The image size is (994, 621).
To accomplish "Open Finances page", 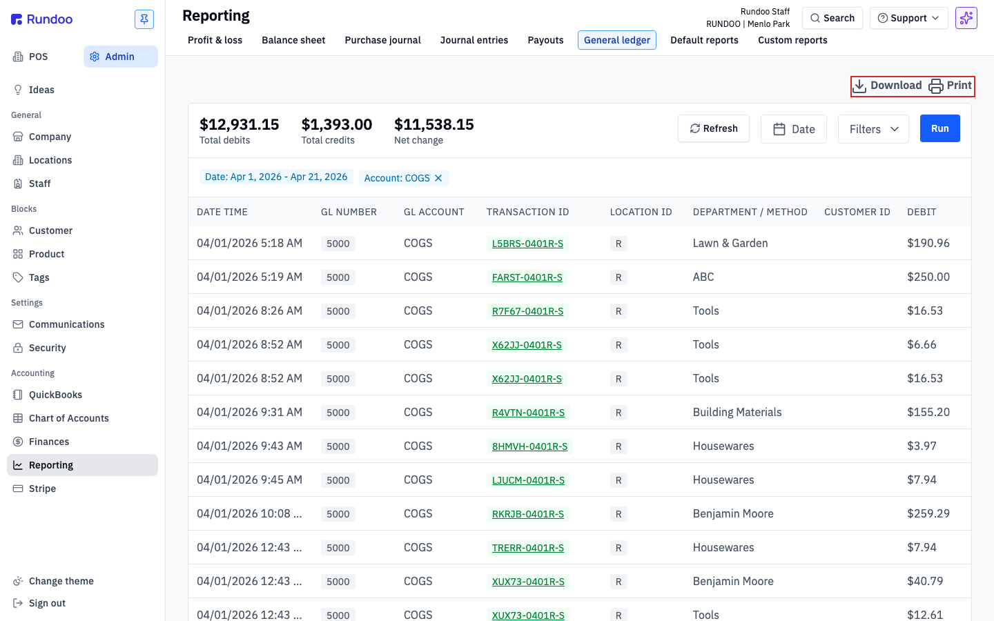I will point(82,442).
